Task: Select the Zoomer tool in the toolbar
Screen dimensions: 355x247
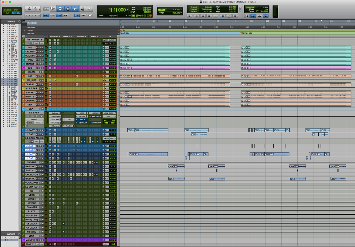Action: coord(52,9)
